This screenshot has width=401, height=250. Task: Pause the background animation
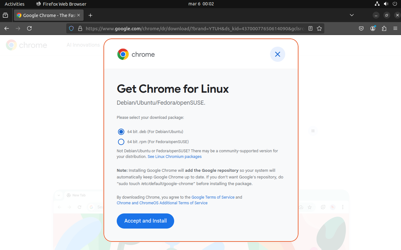(313, 131)
